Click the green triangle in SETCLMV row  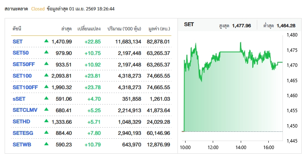[x=46, y=110]
